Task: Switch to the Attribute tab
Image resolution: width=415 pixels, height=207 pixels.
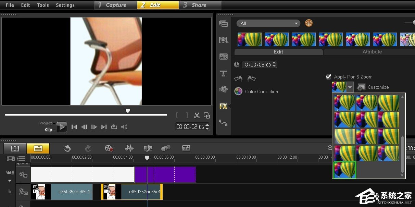Action: (x=372, y=52)
